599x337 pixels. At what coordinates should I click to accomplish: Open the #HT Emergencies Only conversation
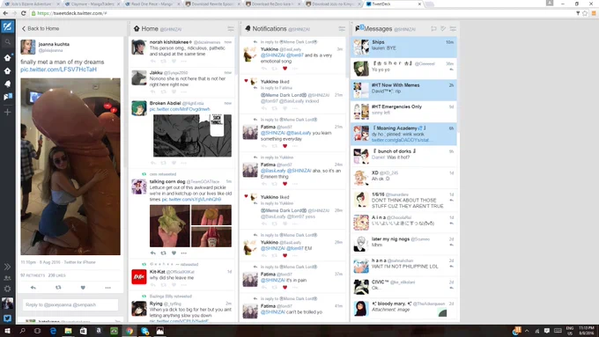point(403,112)
